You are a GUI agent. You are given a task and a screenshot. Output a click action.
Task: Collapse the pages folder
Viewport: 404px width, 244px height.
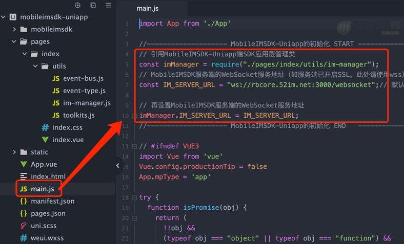tap(14, 41)
